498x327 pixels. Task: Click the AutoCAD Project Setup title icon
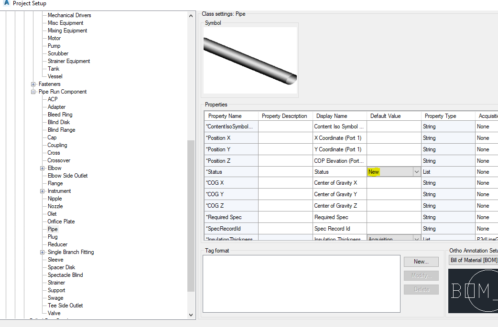pos(6,2)
